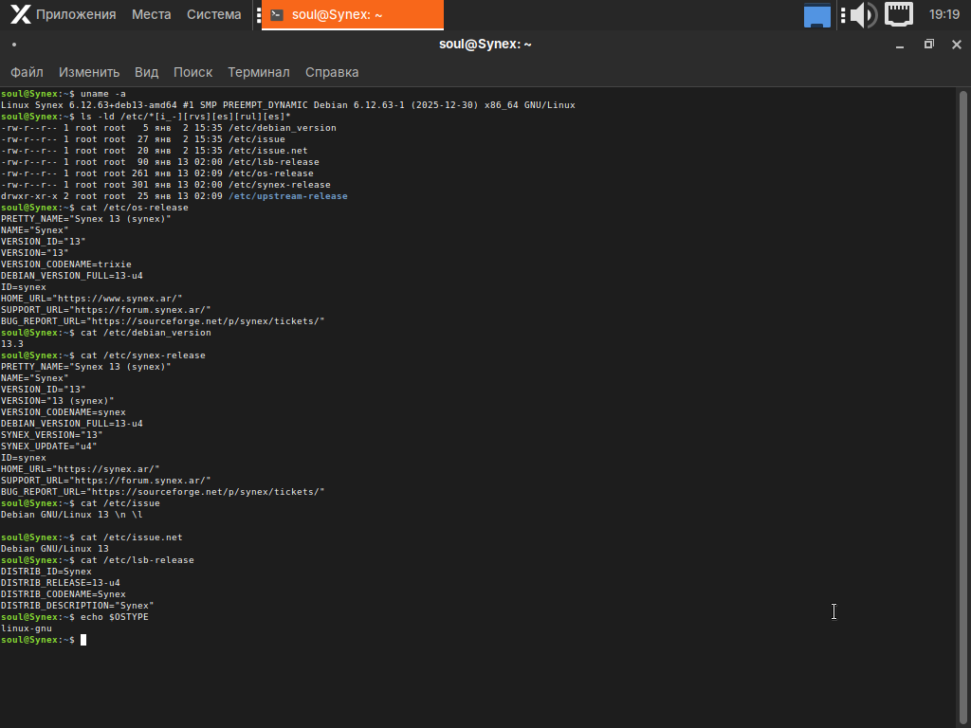Click the dot icon in window title bar
The width and height of the screenshot is (971, 728).
14,45
